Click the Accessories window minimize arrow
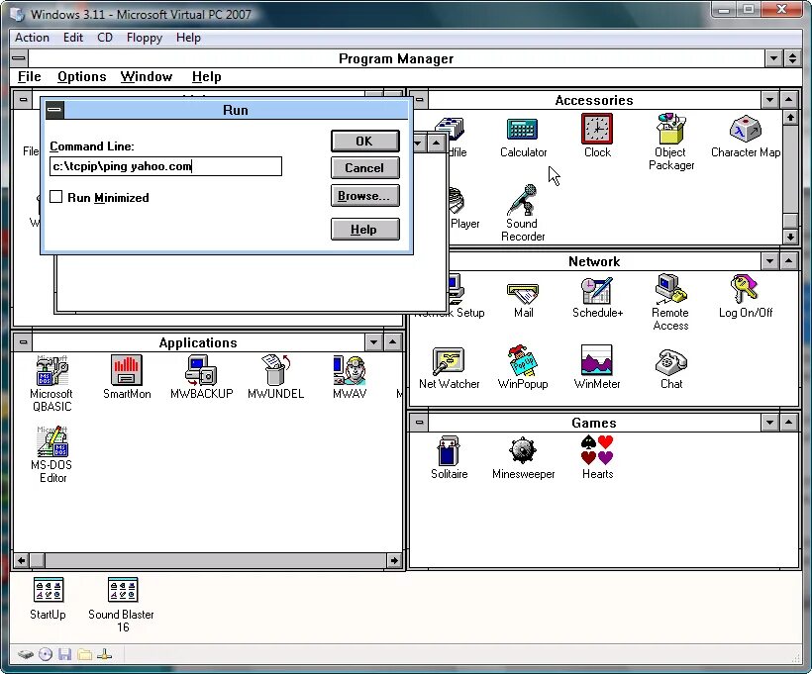The width and height of the screenshot is (812, 674). tap(770, 99)
